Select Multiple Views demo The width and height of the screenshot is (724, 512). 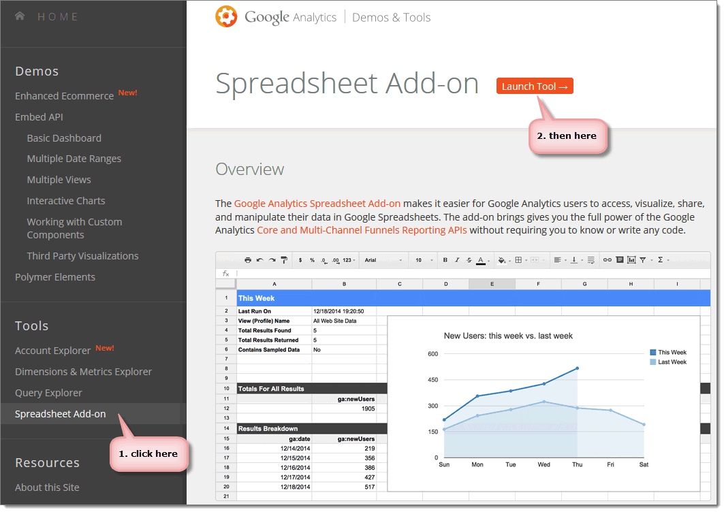59,180
